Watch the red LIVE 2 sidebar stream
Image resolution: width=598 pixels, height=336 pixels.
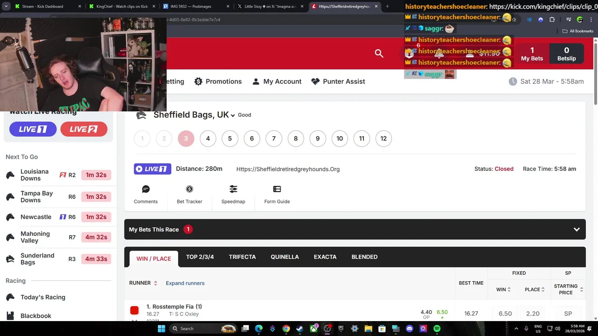tap(84, 129)
